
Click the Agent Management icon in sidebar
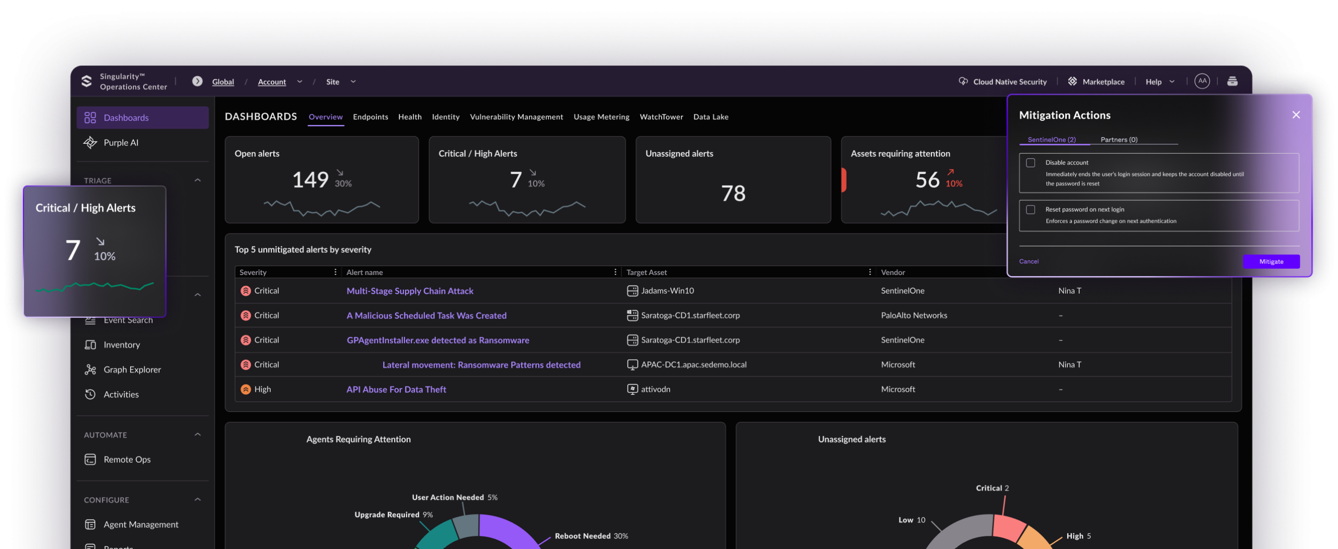tap(90, 524)
